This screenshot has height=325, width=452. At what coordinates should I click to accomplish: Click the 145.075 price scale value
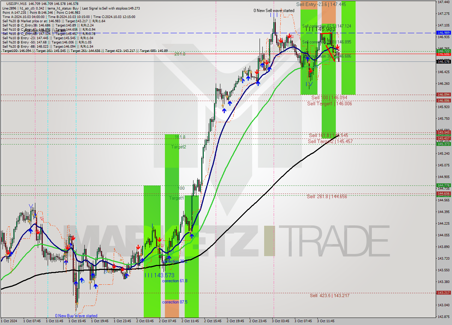(x=444, y=165)
